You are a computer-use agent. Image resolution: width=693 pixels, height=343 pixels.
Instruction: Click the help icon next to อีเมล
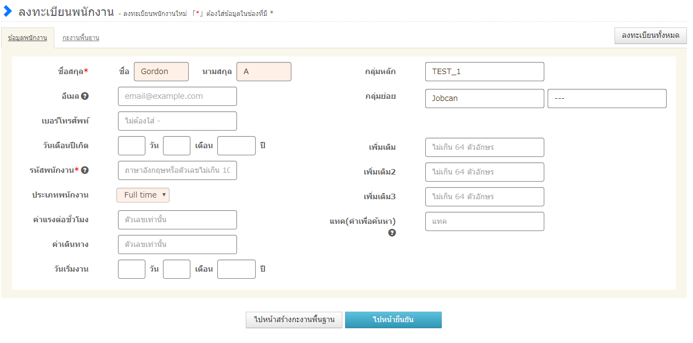click(85, 96)
